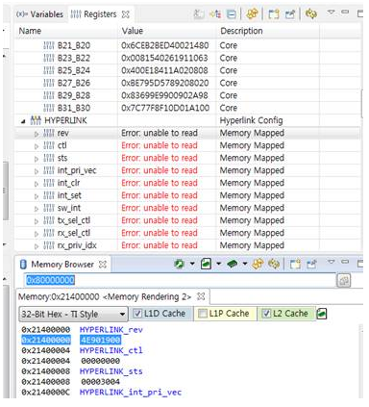The image size is (369, 407).
Task: Toggle the L1D Cache checkbox
Action: pos(137,314)
